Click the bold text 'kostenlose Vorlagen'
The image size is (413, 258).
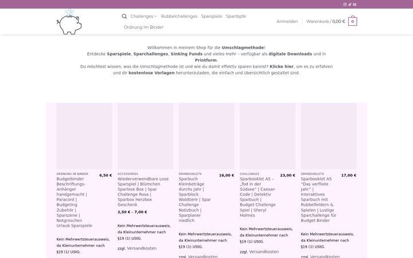click(x=151, y=73)
